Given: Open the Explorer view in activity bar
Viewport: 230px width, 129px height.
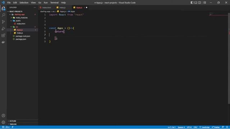Looking at the screenshot, I should (x=3, y=9).
